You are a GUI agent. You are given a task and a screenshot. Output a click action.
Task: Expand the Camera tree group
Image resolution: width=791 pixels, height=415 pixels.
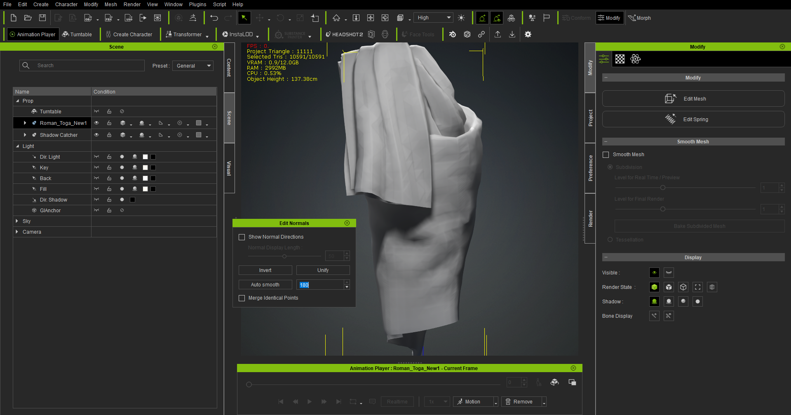(17, 232)
